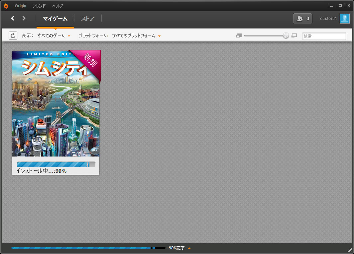Switch to the マイゲーム tab
Screen dimensions: 354x254
pos(55,19)
